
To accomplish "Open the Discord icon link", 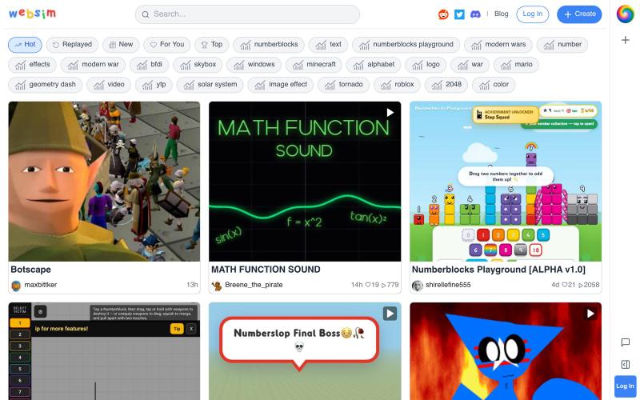I will (x=475, y=14).
